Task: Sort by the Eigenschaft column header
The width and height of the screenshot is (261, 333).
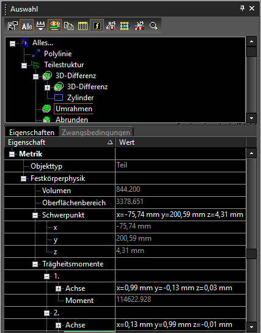Action: 60,142
